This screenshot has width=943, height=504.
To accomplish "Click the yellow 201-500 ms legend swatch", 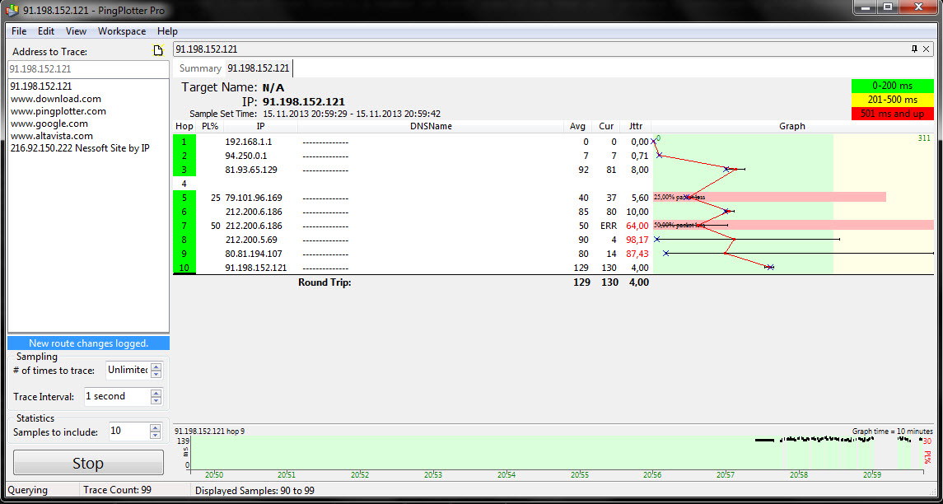I will 892,100.
